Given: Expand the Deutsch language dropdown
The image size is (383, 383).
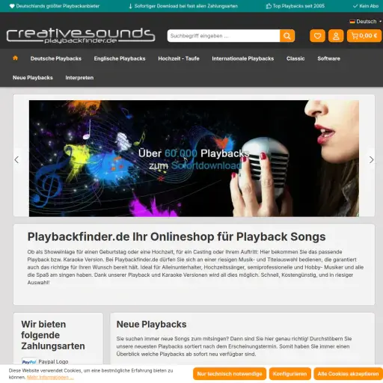Looking at the screenshot, I should (365, 22).
